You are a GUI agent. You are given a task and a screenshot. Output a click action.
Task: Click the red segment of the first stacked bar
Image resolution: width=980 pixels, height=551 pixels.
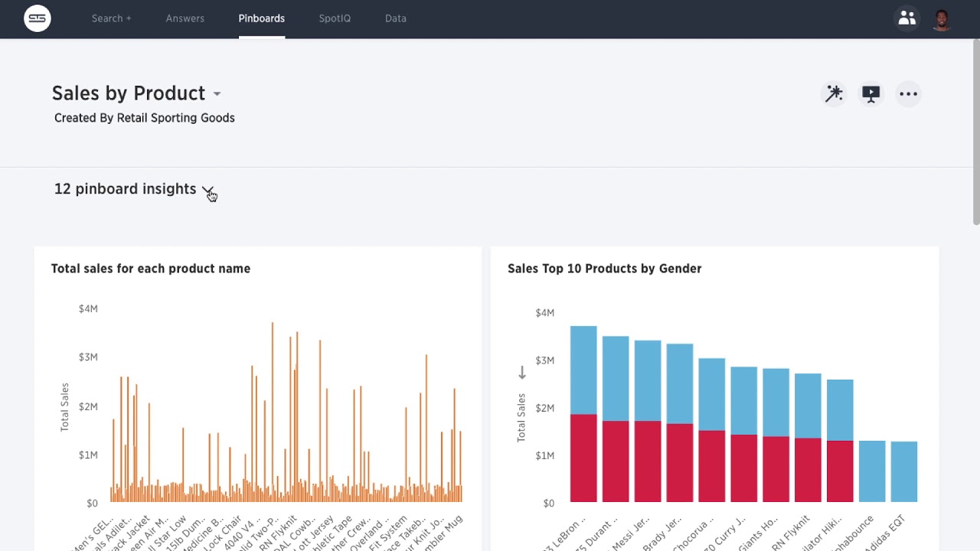click(x=583, y=458)
